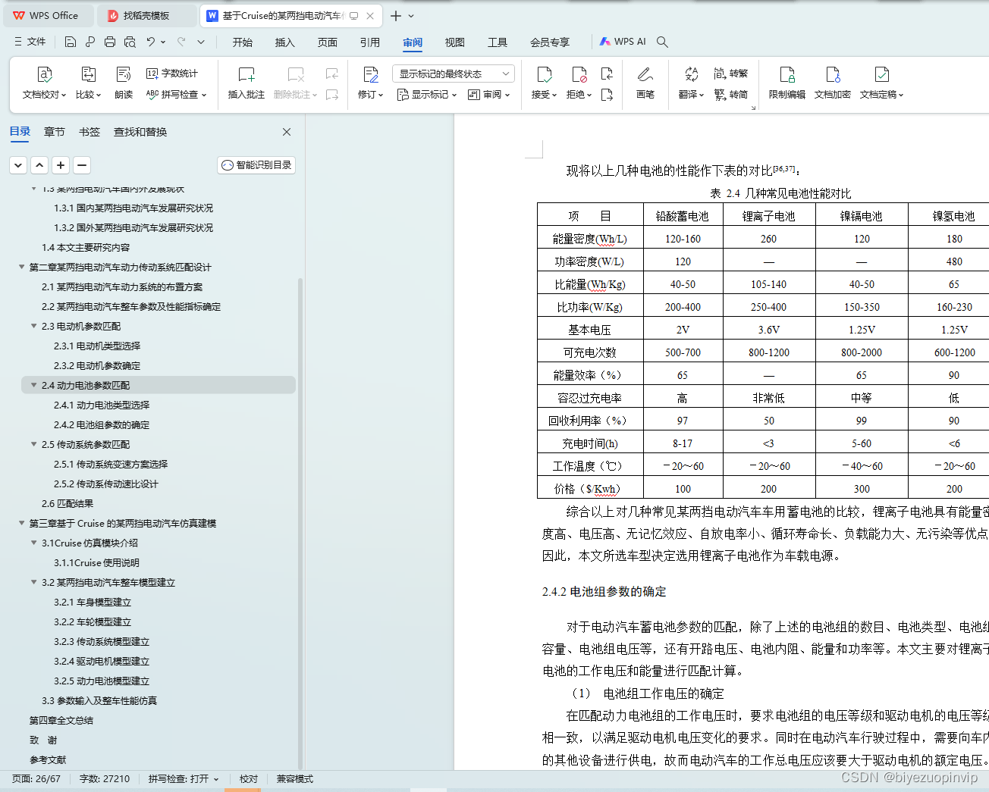989x792 pixels.
Task: Open Print Preview from quick access toolbar
Action: tap(130, 42)
